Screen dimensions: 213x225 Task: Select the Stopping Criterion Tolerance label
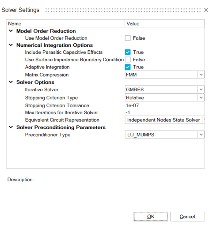pyautogui.click(x=57, y=105)
